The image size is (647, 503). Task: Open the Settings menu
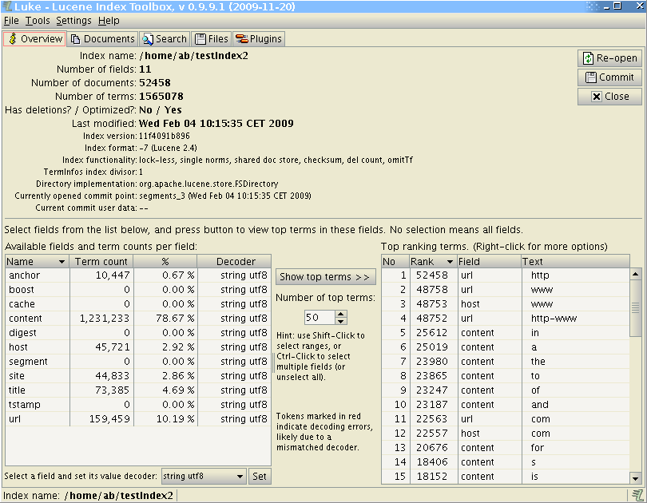pos(73,21)
